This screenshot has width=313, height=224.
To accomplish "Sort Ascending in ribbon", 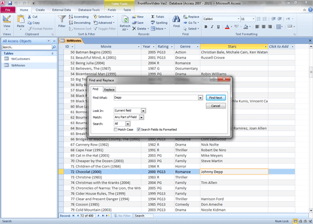I will pyautogui.click(x=79, y=17).
